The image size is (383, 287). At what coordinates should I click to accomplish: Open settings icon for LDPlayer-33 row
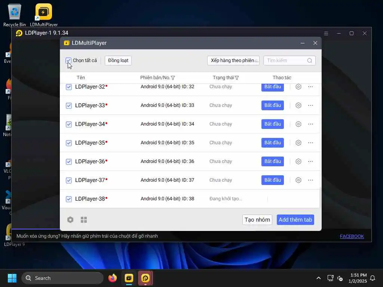click(298, 105)
